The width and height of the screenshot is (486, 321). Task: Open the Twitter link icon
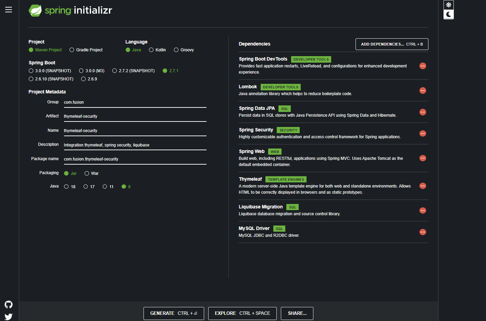tap(9, 317)
